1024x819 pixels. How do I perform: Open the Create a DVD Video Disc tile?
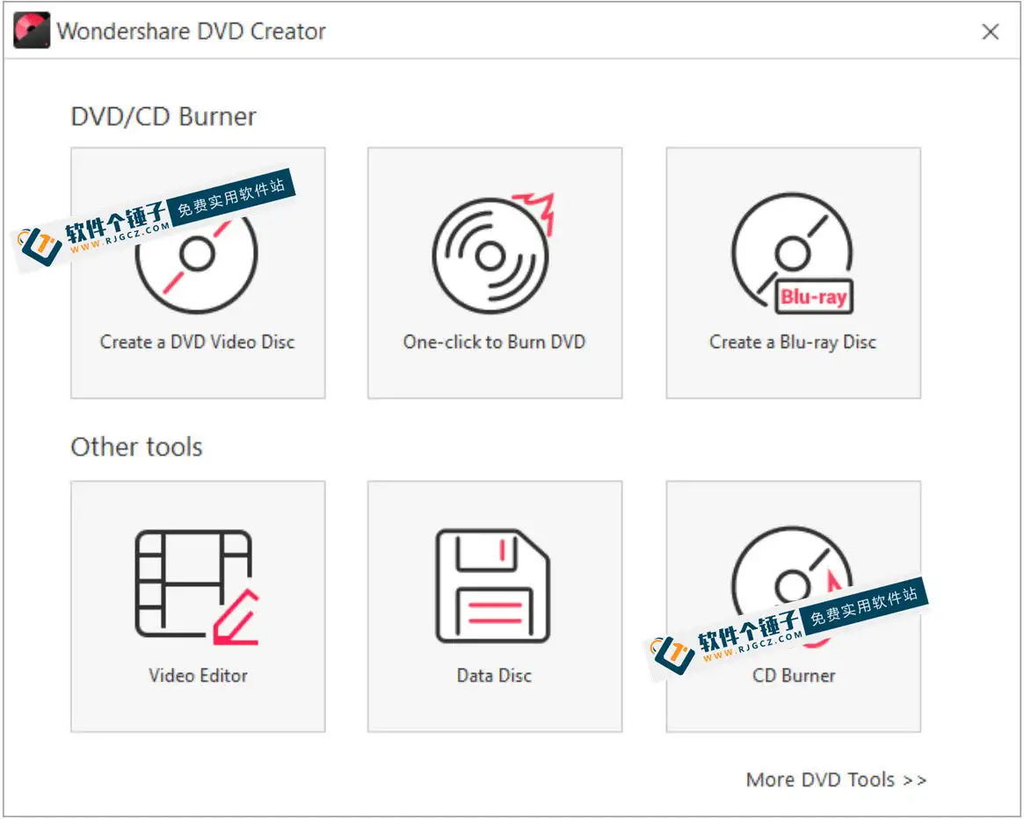[198, 273]
